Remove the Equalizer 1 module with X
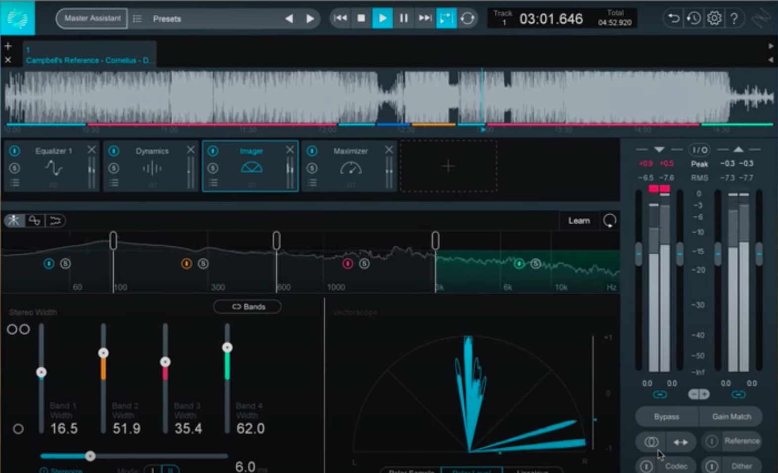 pos(91,150)
